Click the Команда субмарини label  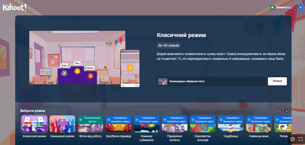pos(146,138)
